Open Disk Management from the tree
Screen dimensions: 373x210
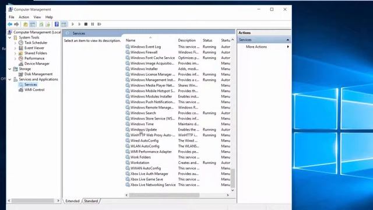click(x=38, y=74)
